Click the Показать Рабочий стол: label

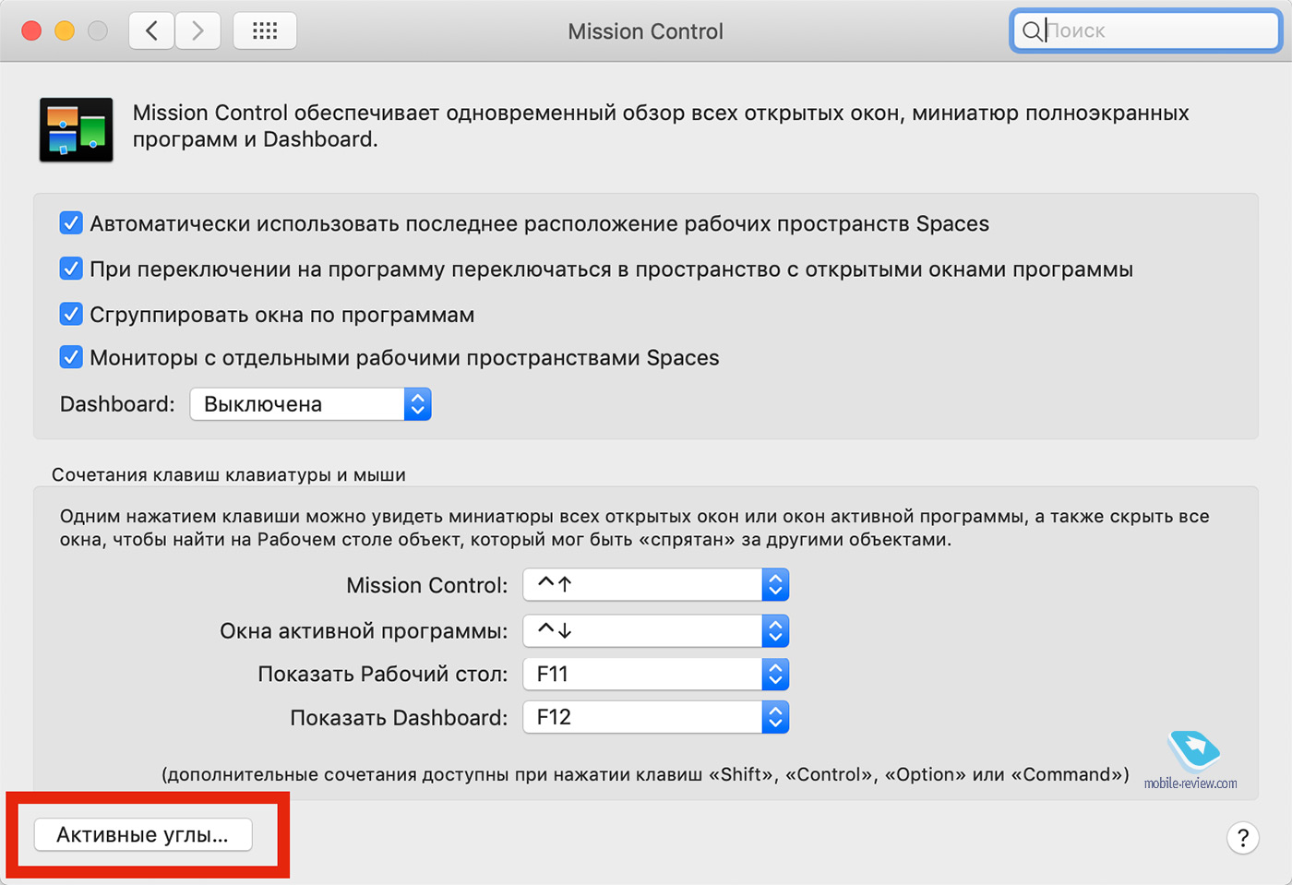(383, 675)
